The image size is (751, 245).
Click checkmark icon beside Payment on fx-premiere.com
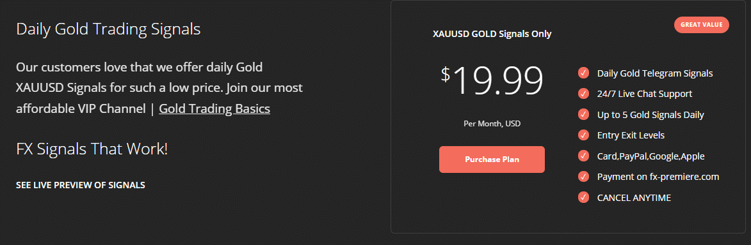[583, 177]
